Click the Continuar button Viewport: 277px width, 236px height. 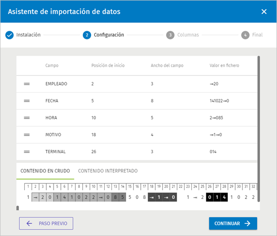(233, 223)
